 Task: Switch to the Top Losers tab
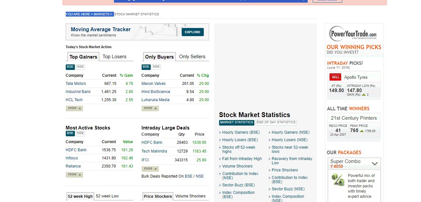click(x=115, y=57)
